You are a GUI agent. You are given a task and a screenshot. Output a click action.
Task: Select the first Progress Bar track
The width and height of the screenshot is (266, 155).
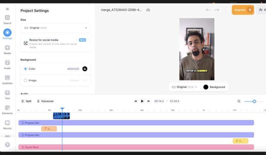click(x=136, y=123)
